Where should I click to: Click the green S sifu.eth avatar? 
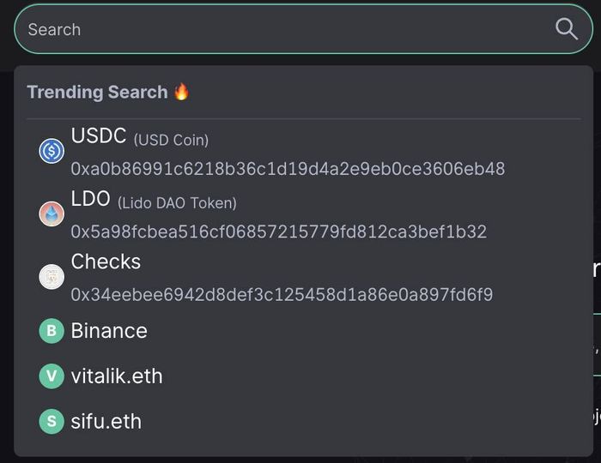52,421
